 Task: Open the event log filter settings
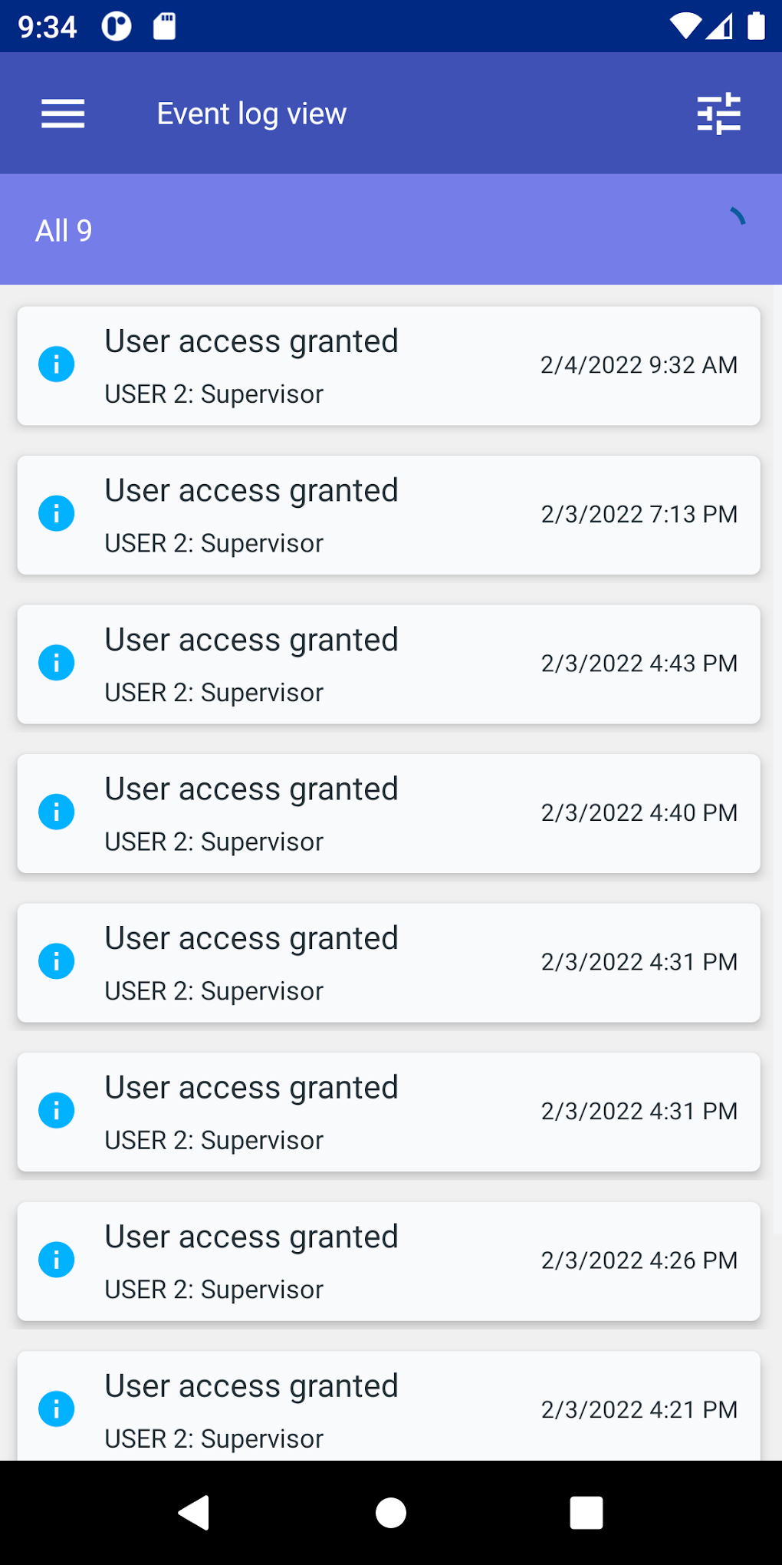click(718, 114)
